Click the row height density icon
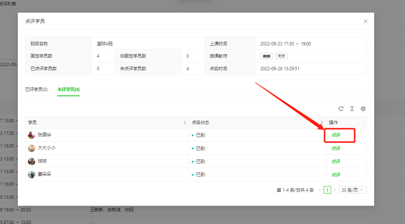405x224 pixels. [352, 109]
